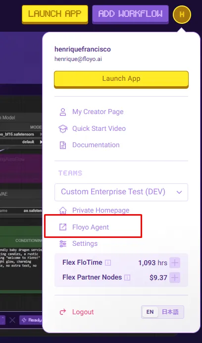Open My Creator Page
Viewport: 202px width, 343px height.
[98, 112]
